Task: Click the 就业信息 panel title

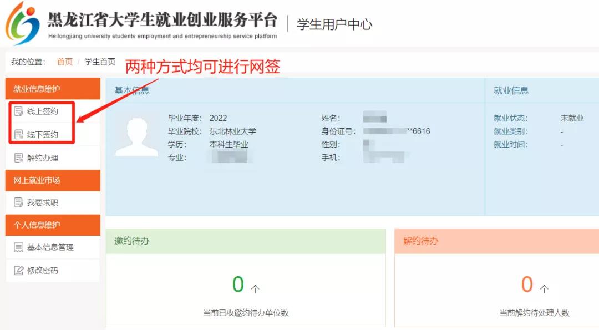Action: click(511, 90)
